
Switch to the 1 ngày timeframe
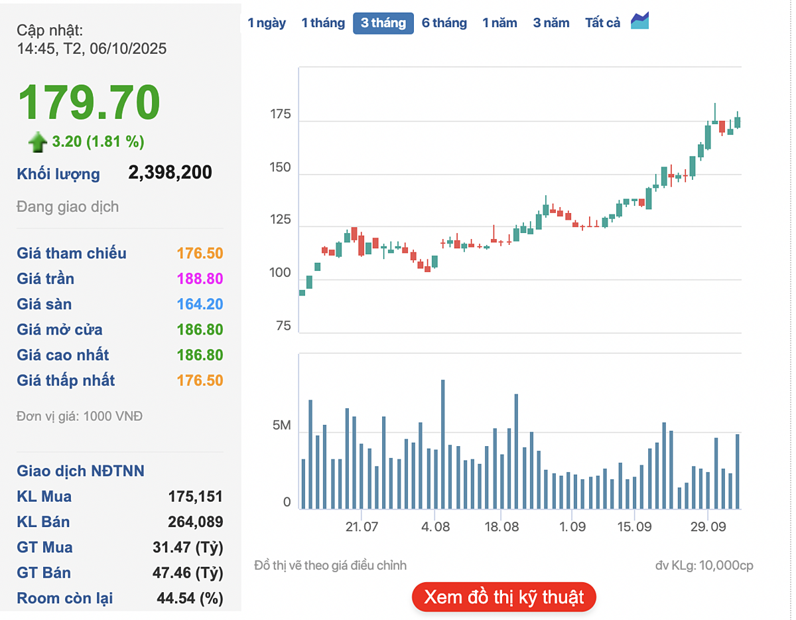pos(267,23)
